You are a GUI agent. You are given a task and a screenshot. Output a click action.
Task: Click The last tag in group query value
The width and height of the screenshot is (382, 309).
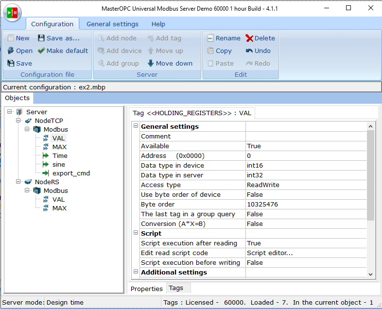pos(306,214)
